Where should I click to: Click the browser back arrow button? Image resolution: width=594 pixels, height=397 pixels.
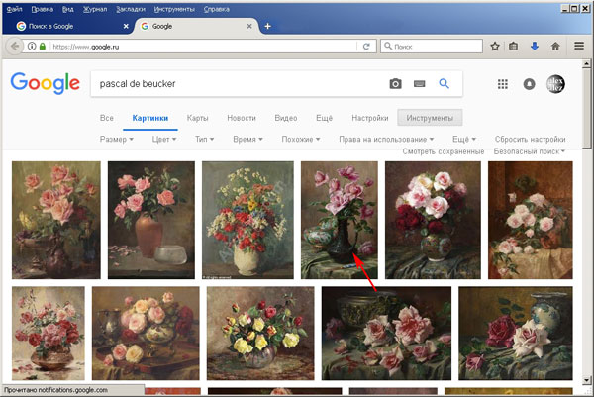pos(15,47)
